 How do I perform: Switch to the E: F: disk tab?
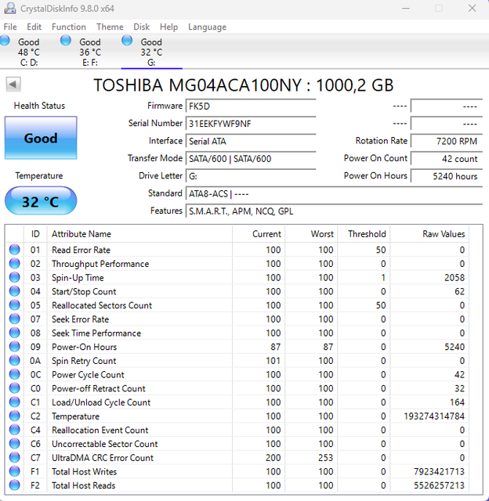[90, 52]
